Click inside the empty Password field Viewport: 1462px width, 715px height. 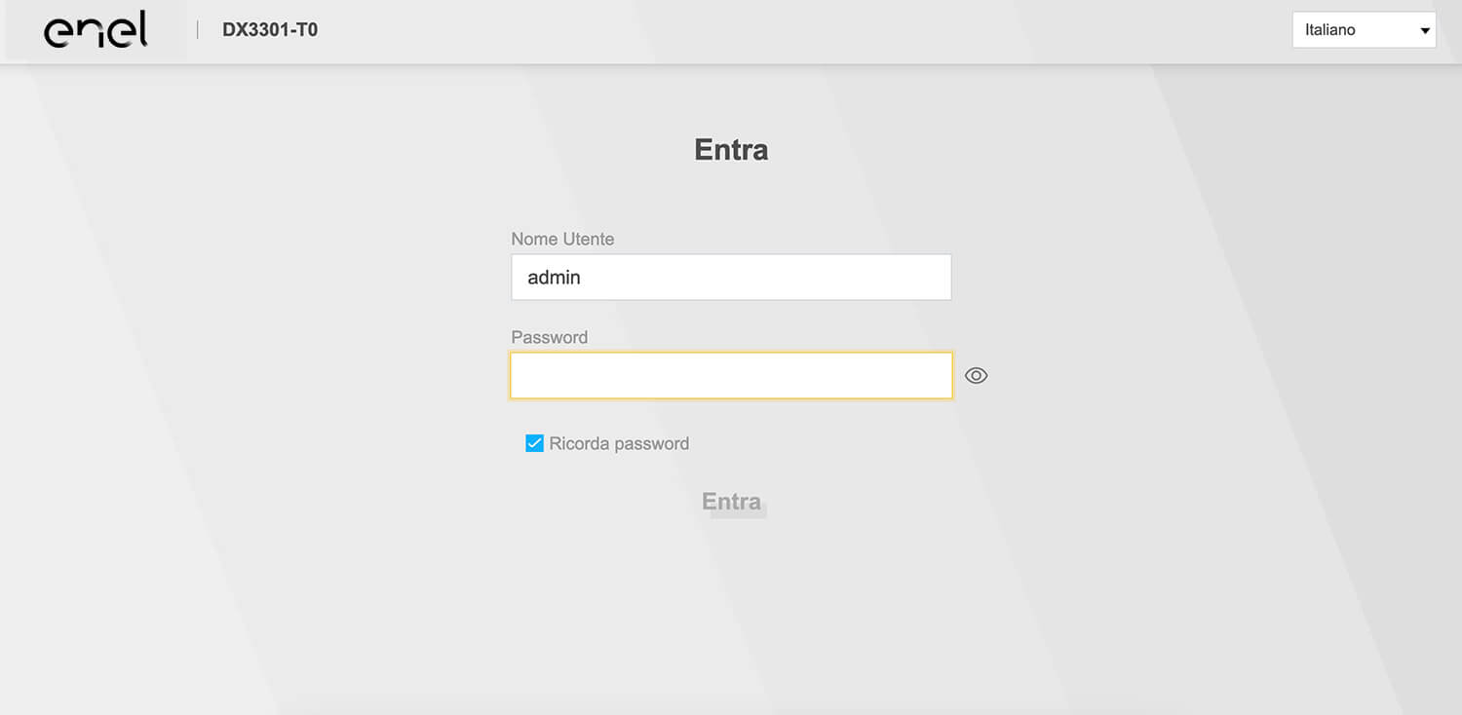tap(731, 376)
